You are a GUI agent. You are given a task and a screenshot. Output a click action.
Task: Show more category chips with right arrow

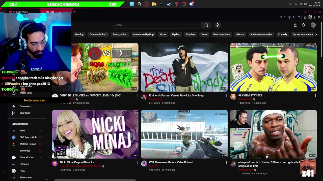(x=316, y=34)
